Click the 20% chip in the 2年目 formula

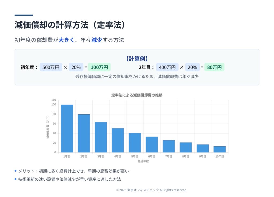(192, 67)
